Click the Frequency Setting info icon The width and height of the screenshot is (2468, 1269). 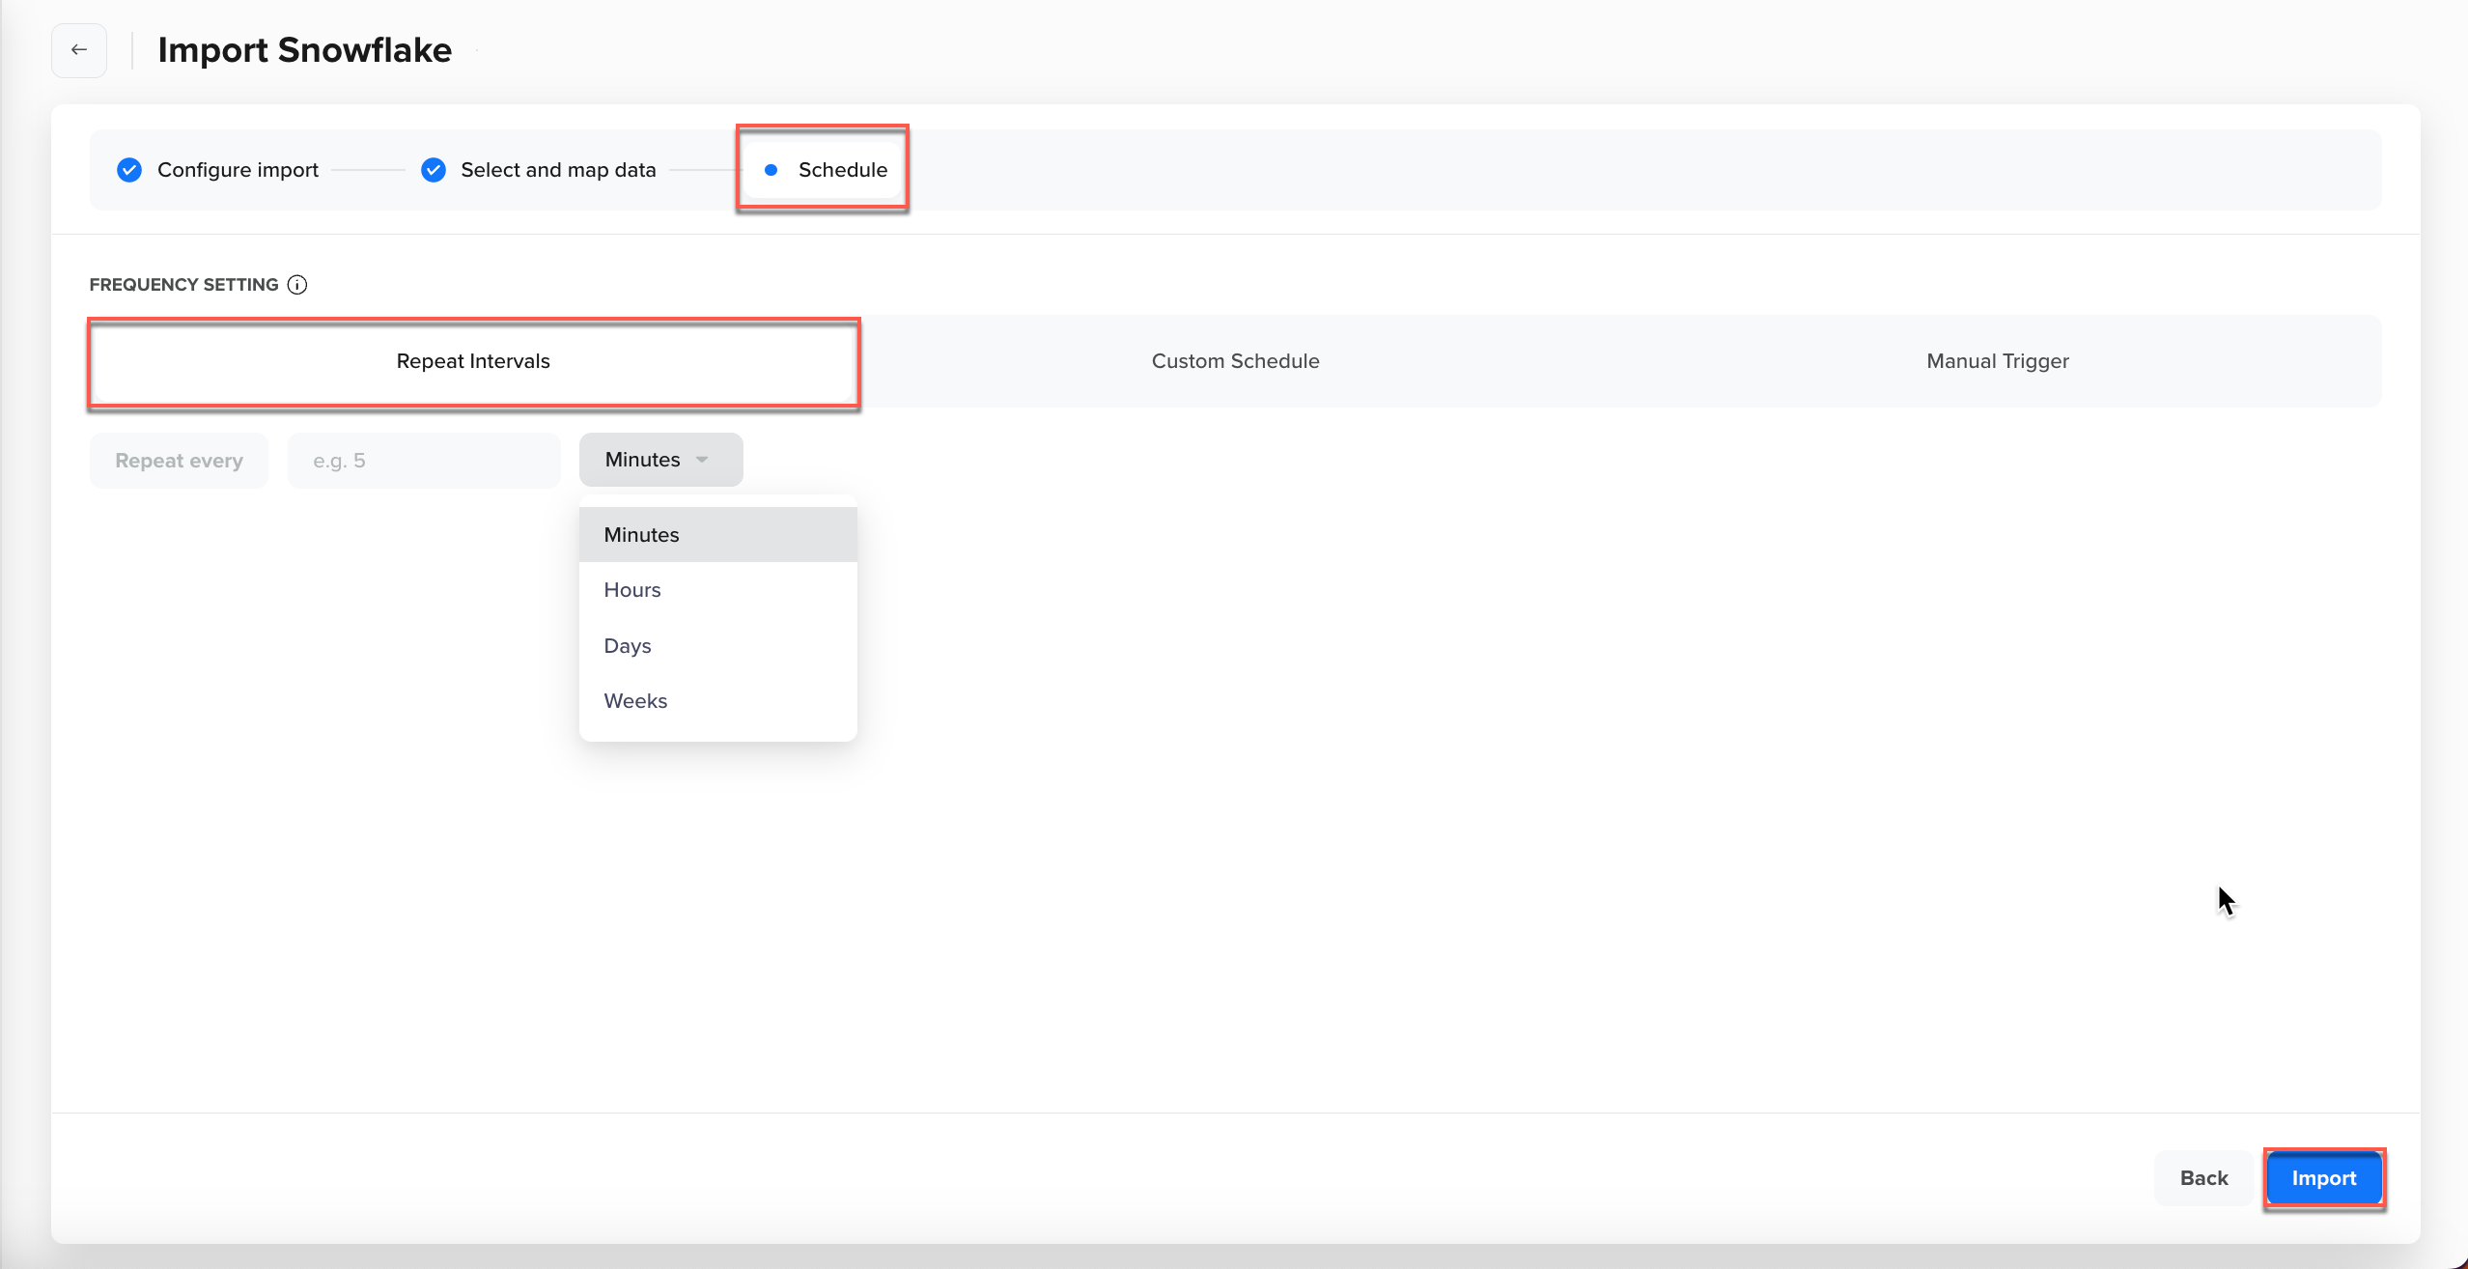[297, 285]
